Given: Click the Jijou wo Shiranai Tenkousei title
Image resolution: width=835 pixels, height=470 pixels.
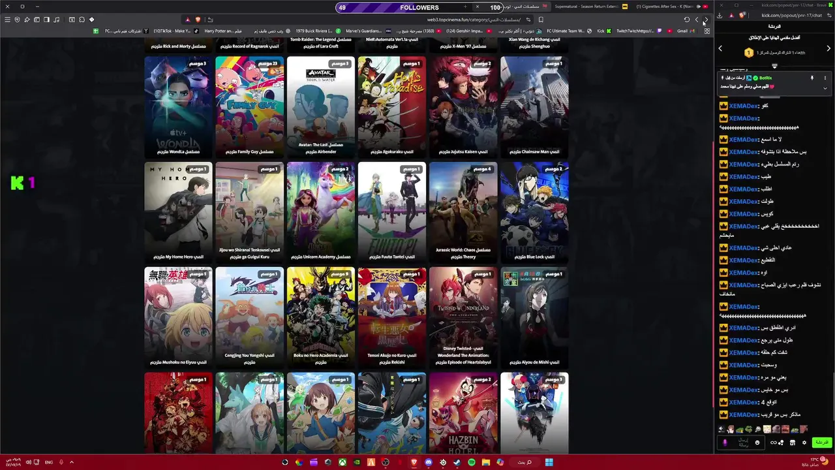Looking at the screenshot, I should tap(249, 253).
